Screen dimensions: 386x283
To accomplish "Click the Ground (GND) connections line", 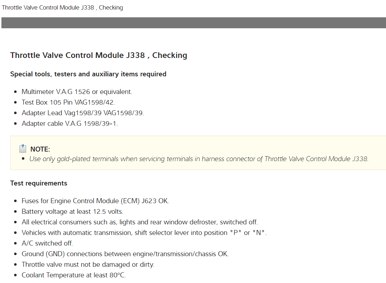I will pos(125,254).
